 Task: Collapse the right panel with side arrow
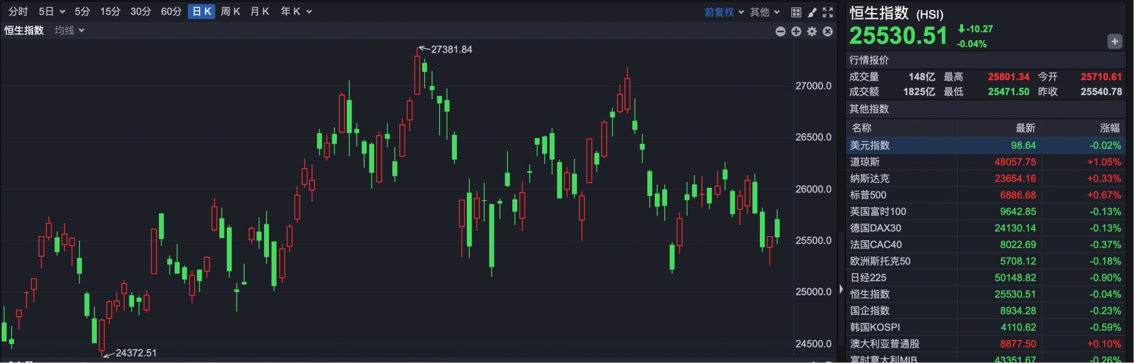(841, 289)
